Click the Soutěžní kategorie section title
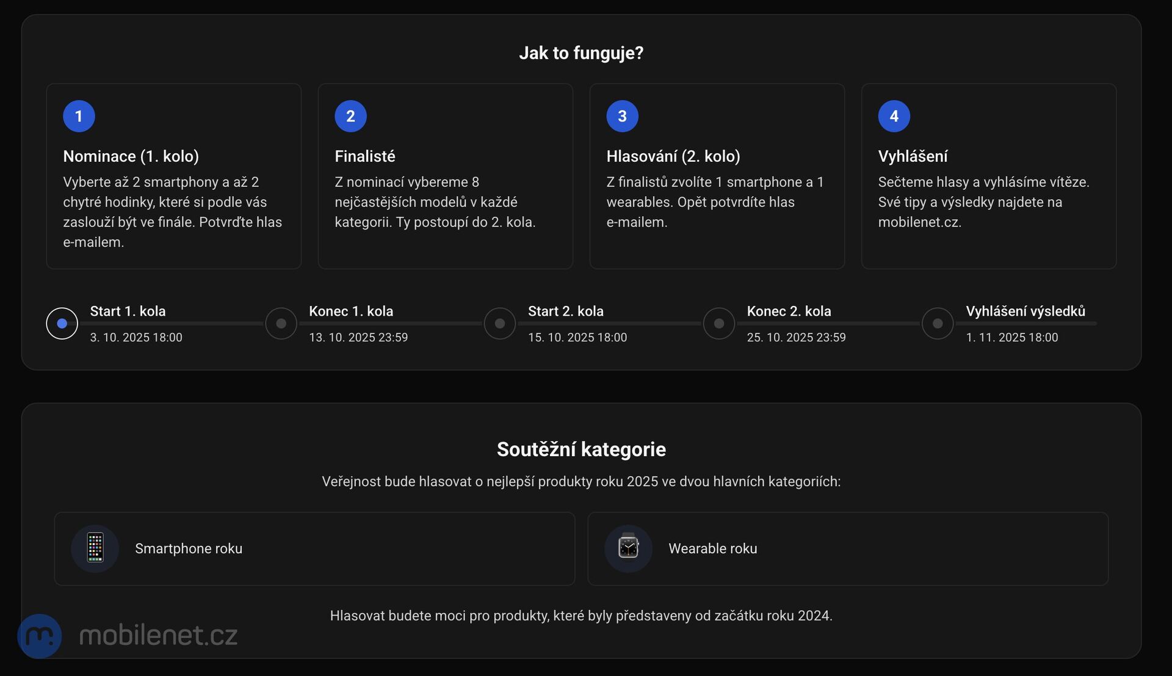Image resolution: width=1172 pixels, height=676 pixels. tap(581, 449)
